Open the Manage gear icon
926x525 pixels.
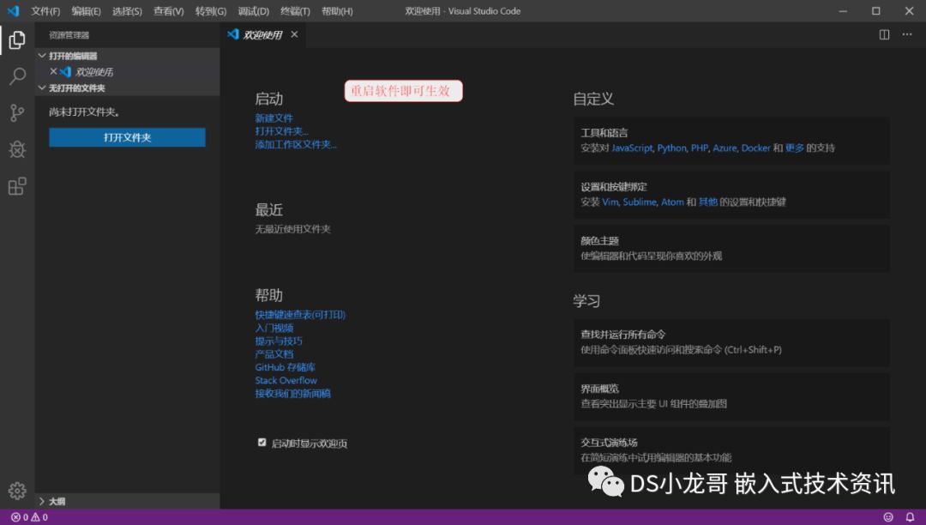[17, 491]
